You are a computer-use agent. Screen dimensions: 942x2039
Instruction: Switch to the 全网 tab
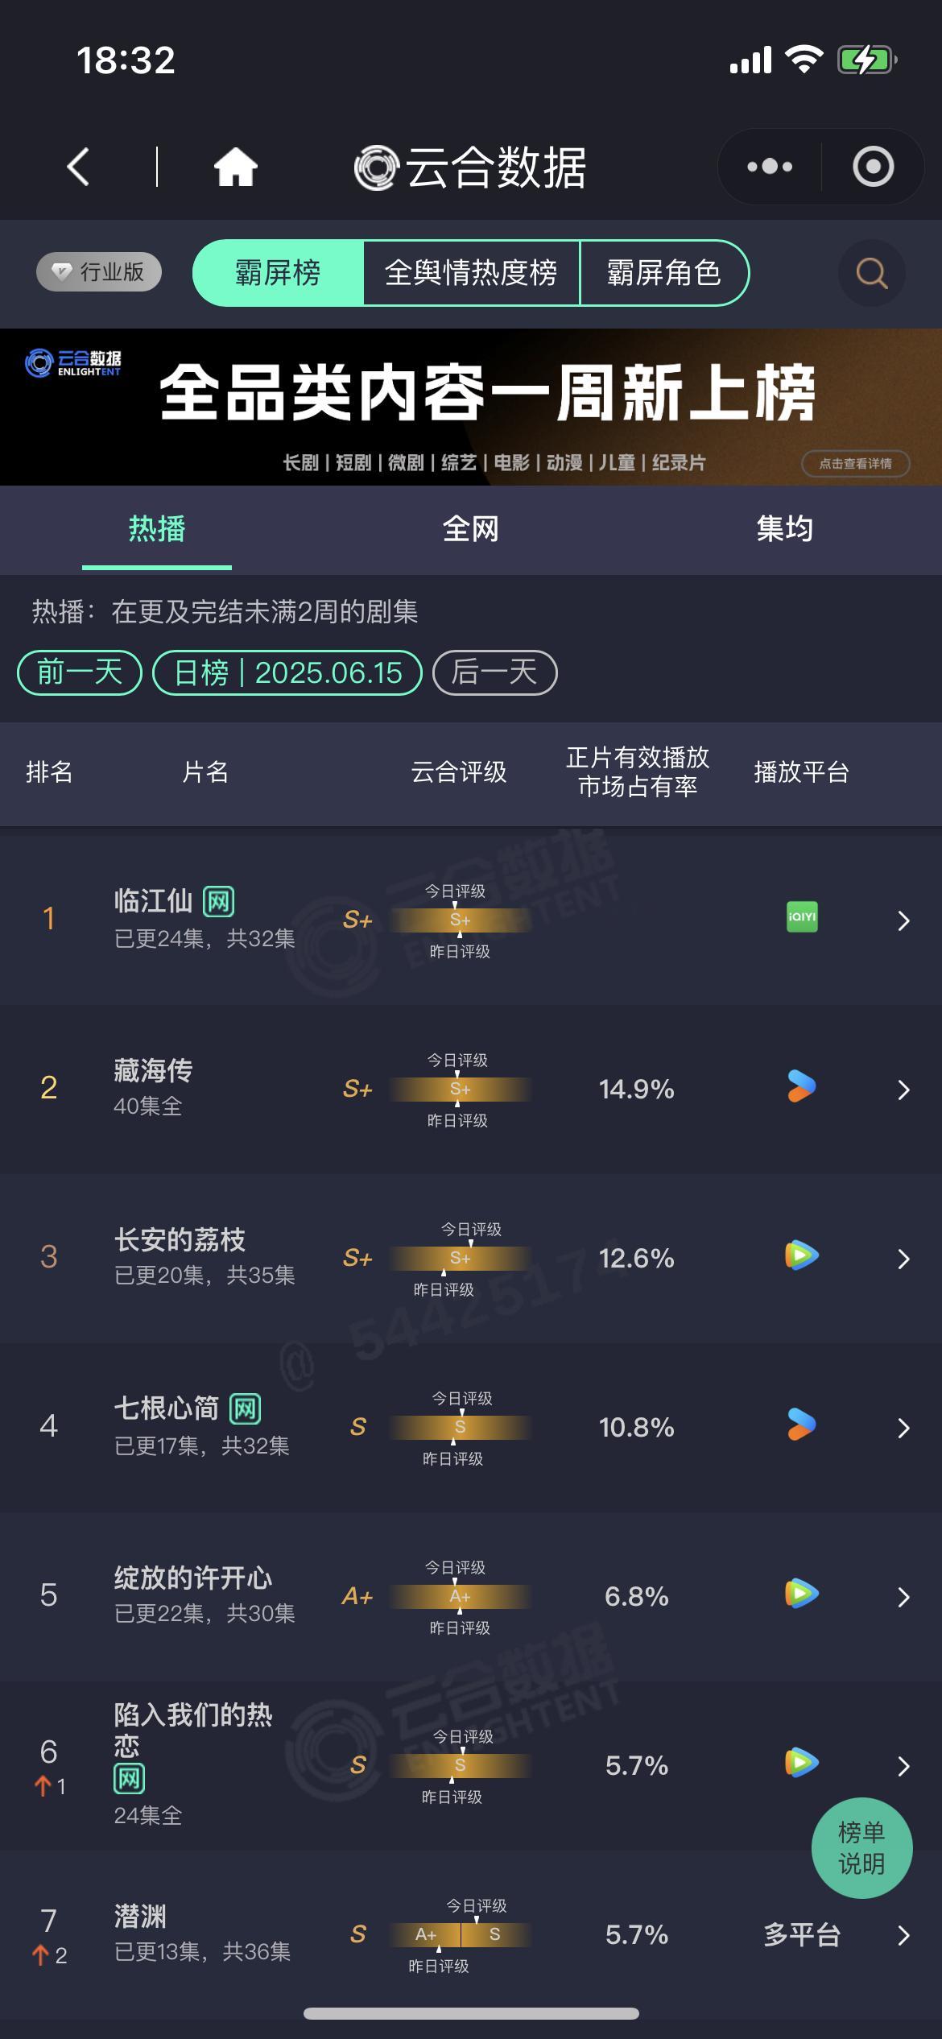(471, 529)
